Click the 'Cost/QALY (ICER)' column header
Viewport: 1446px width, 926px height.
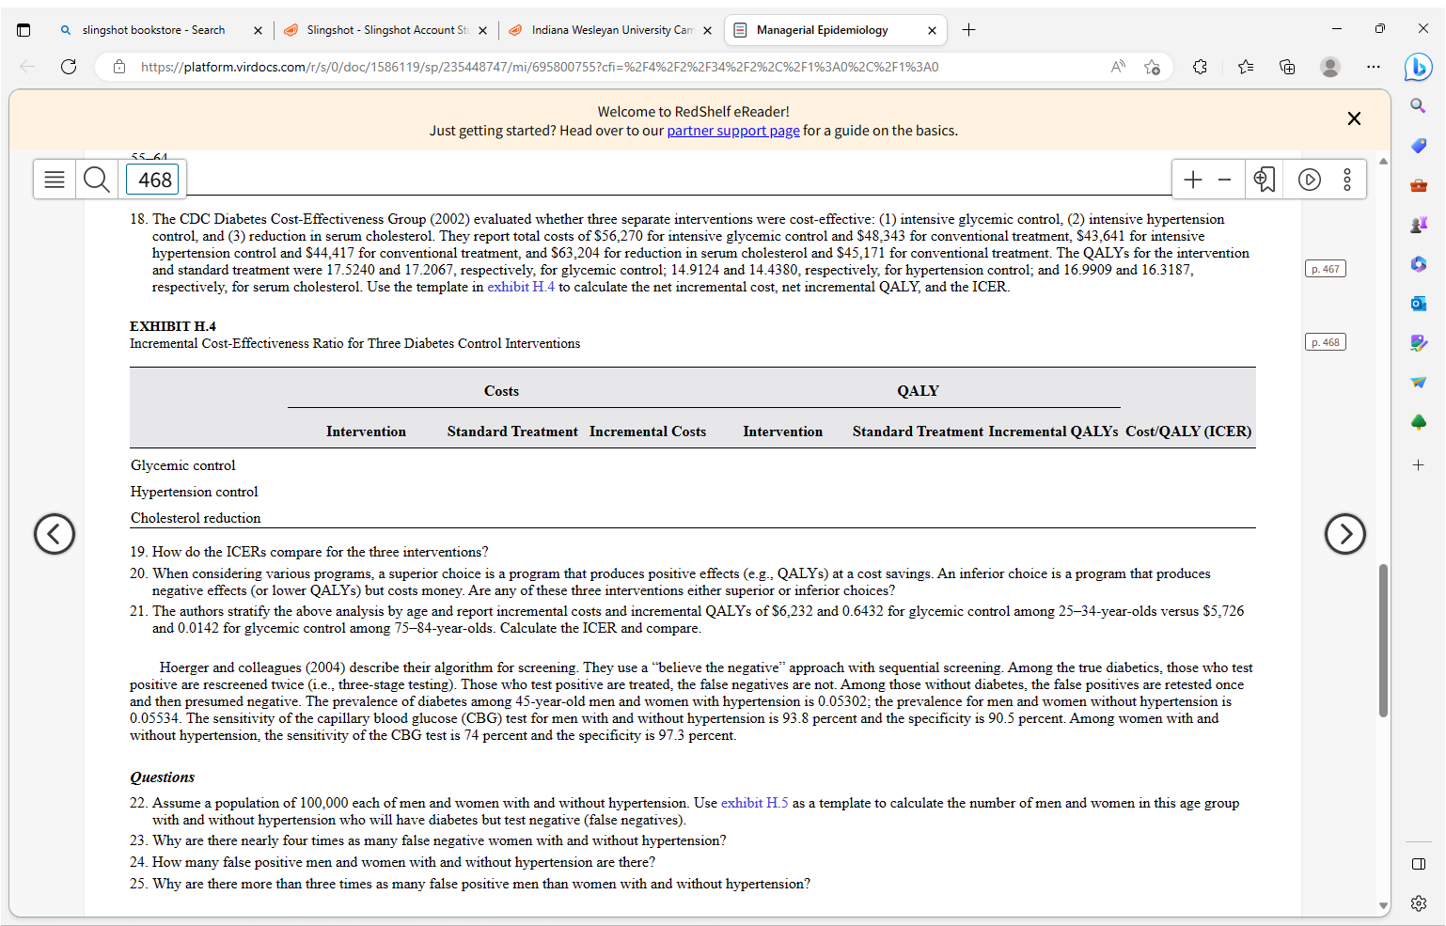[1188, 432]
